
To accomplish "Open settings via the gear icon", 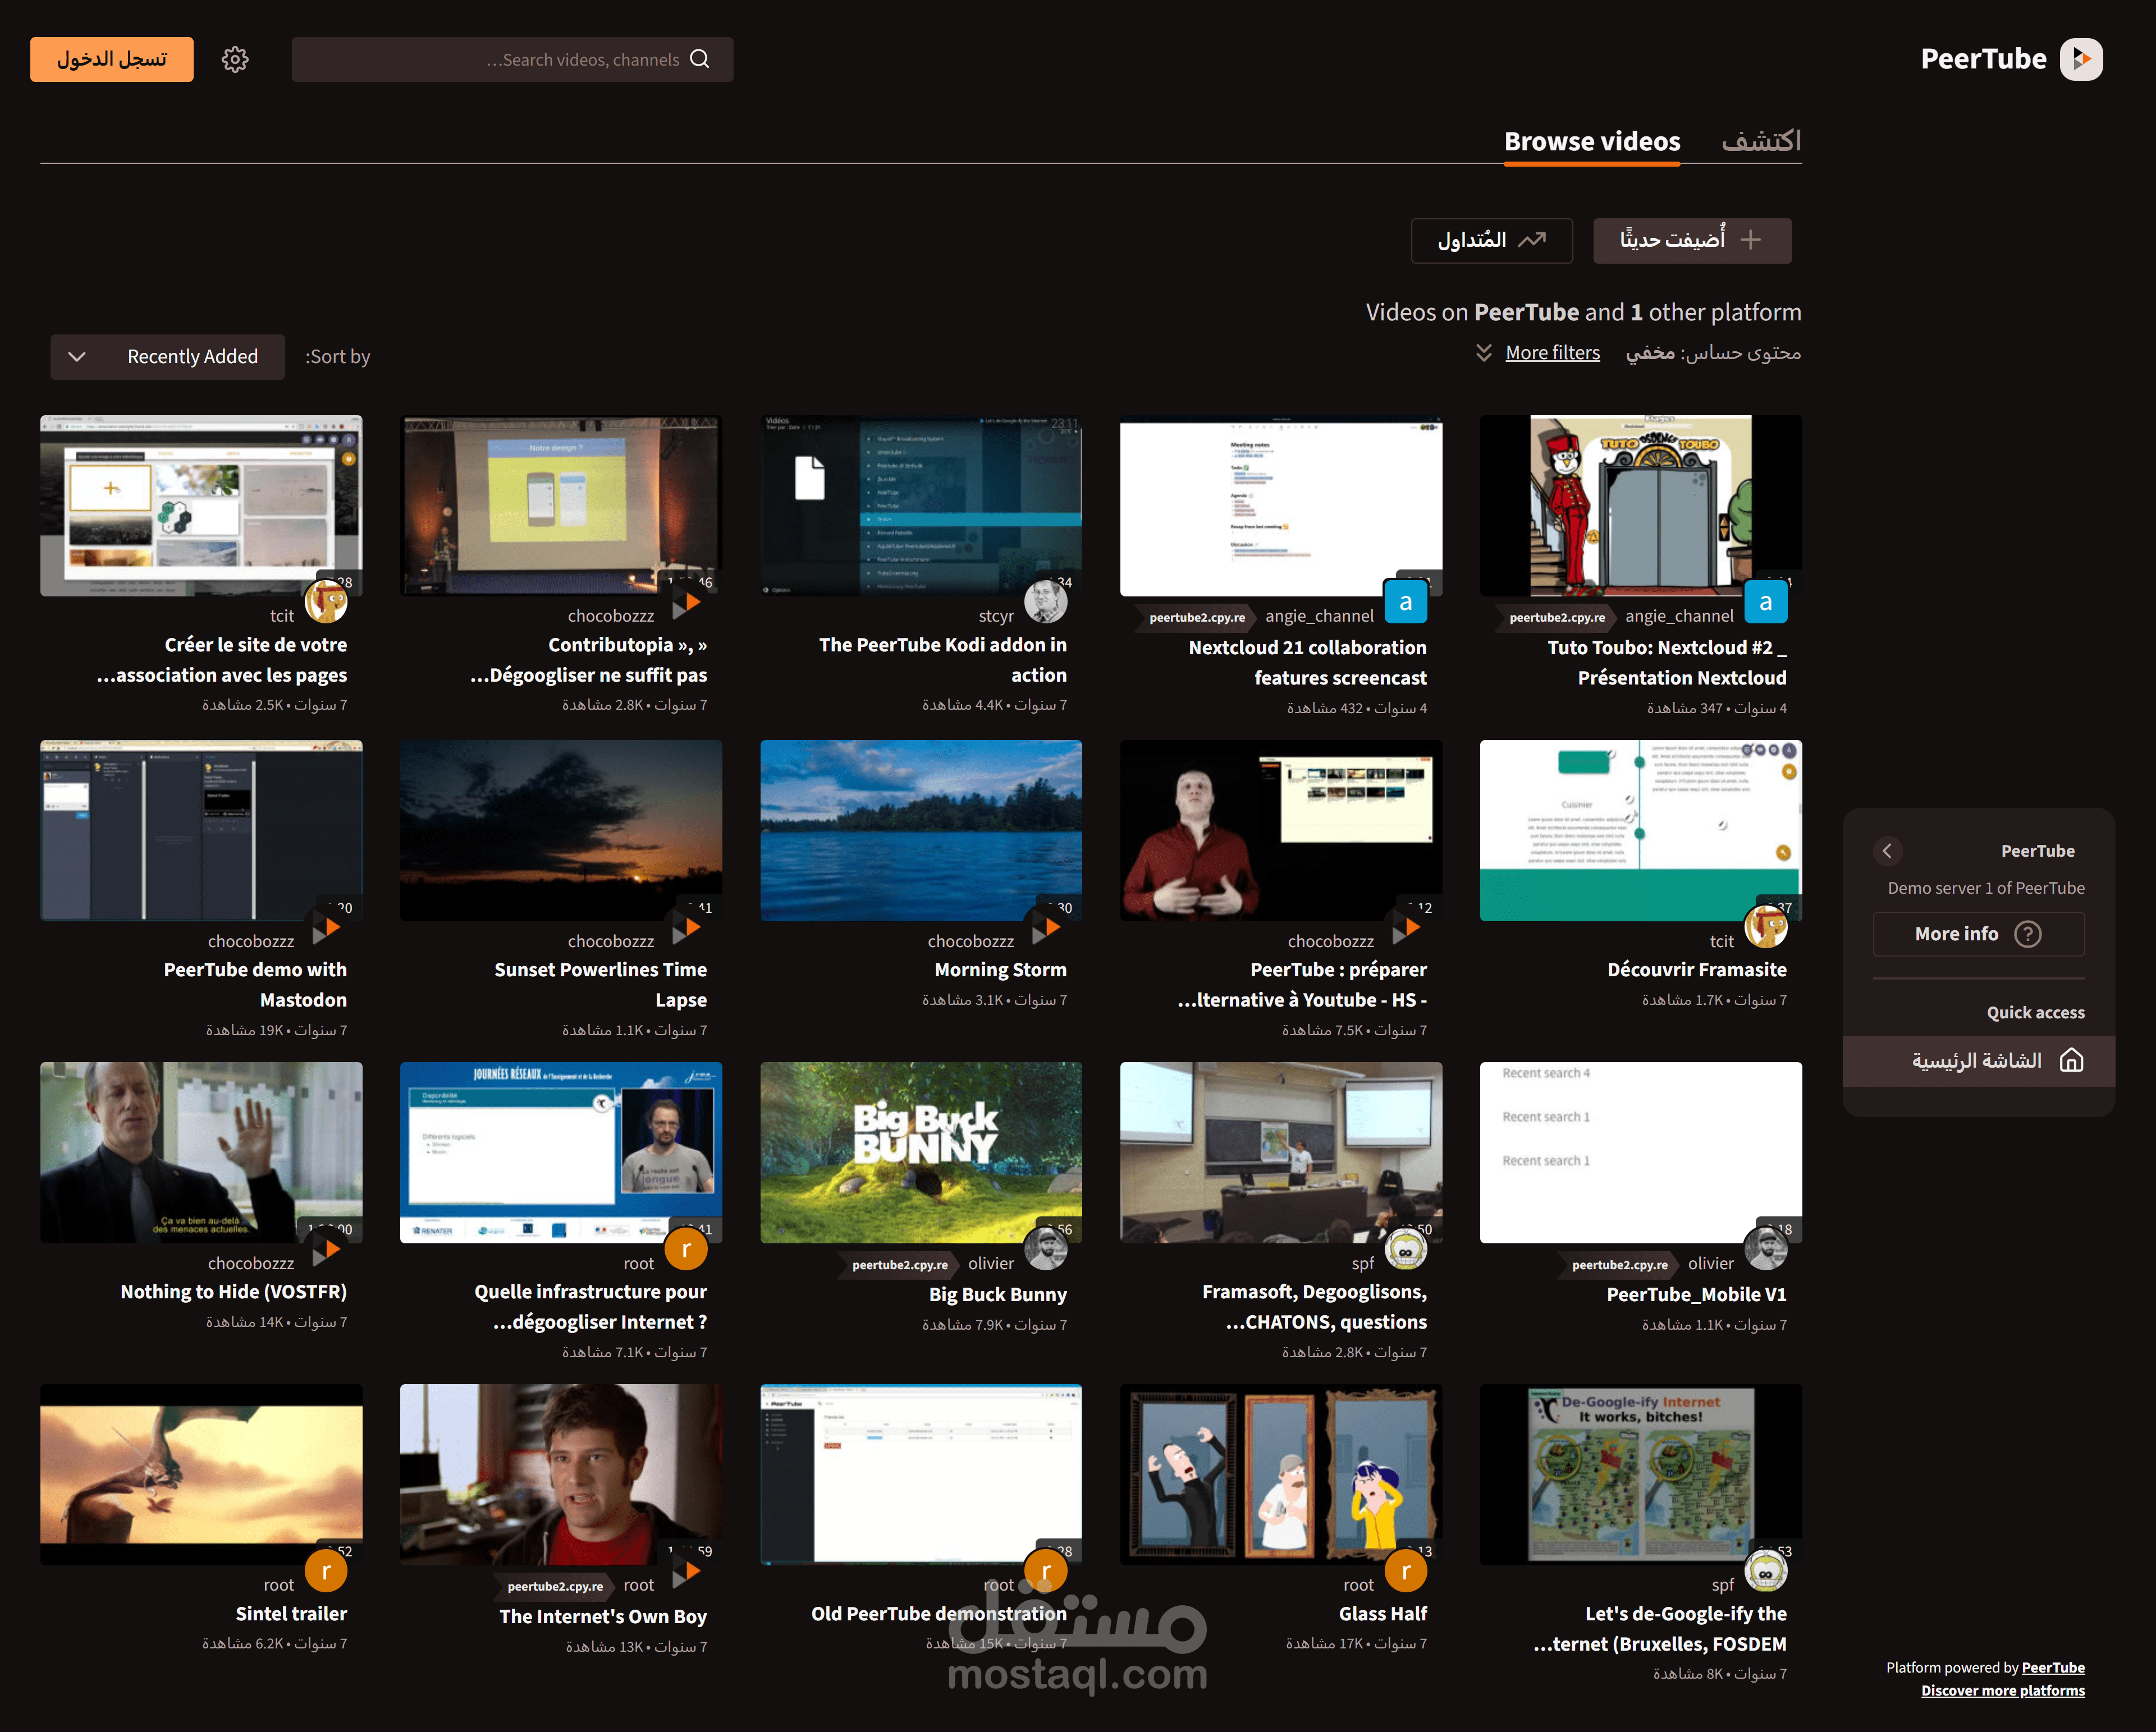I will (235, 59).
